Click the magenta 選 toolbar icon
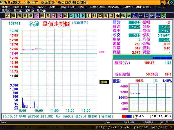Image resolution: width=174 pixels, height=130 pixels. (x=37, y=16)
